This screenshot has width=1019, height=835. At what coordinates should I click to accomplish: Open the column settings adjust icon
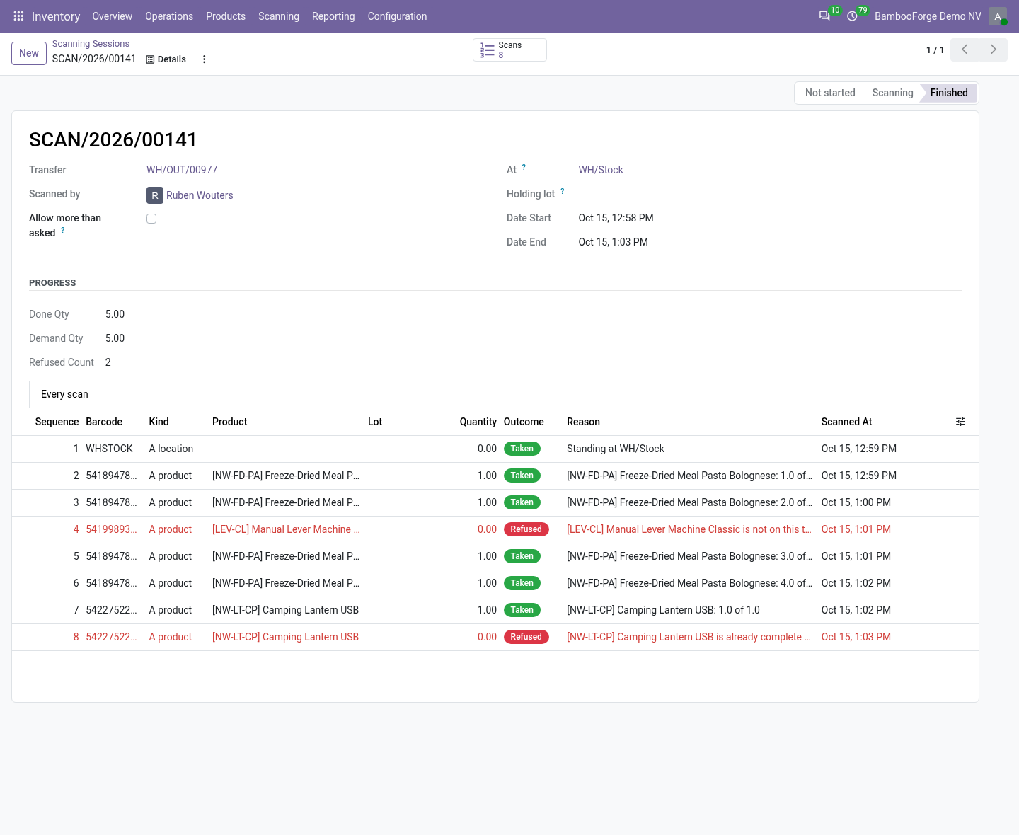(x=960, y=422)
